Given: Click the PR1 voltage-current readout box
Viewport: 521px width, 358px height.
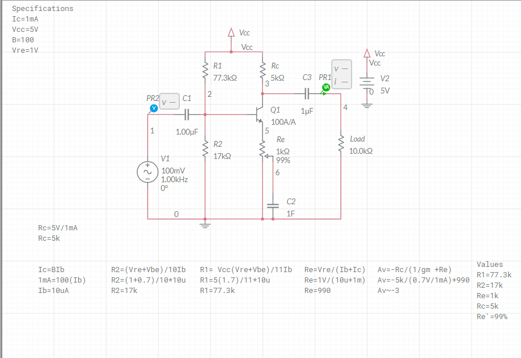Looking at the screenshot, I should point(343,74).
